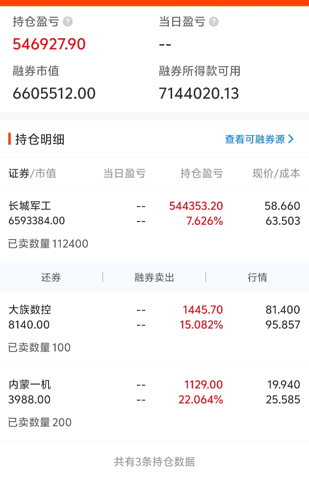The image size is (309, 486).
Task: Sort by 现价/成本 column header
Action: coord(276,173)
